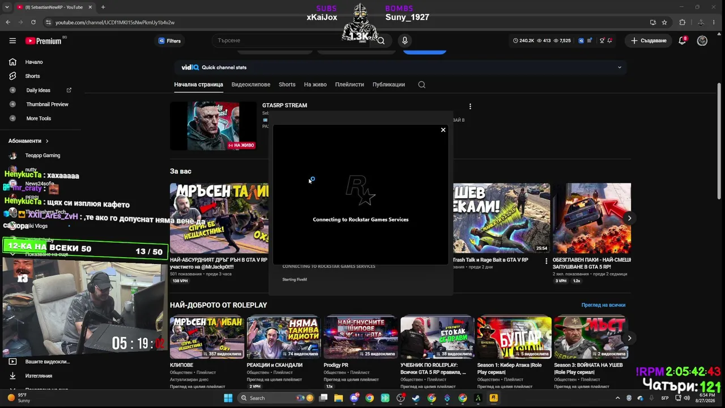Go to the Публикации tab
Screen dimensions: 725x408
point(389,84)
